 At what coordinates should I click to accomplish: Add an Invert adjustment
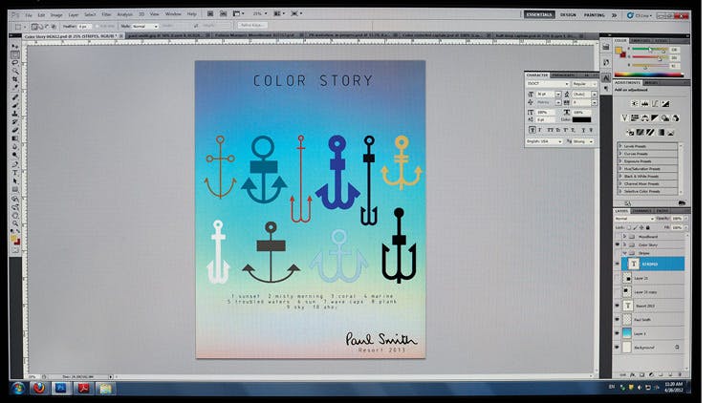coord(630,133)
